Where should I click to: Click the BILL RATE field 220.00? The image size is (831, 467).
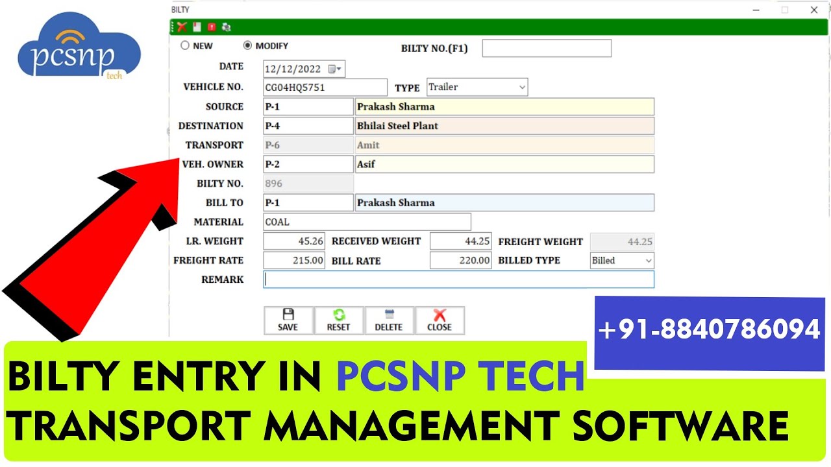click(x=461, y=260)
